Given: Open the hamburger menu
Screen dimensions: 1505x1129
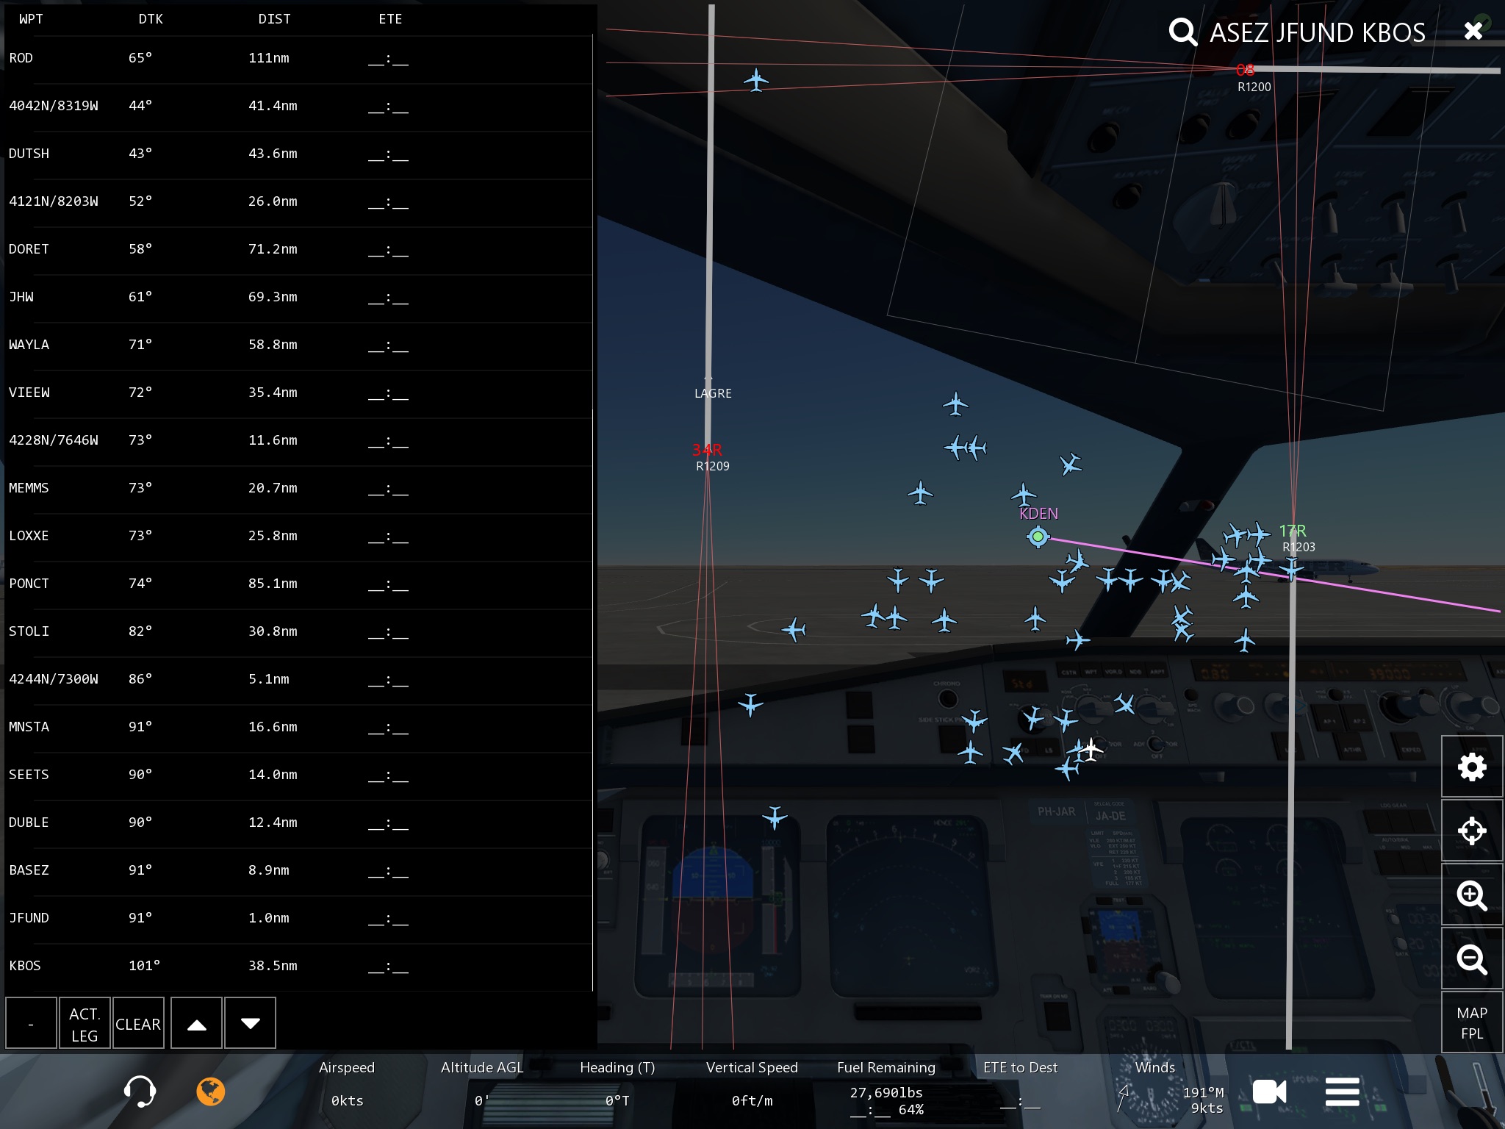Looking at the screenshot, I should pyautogui.click(x=1342, y=1092).
